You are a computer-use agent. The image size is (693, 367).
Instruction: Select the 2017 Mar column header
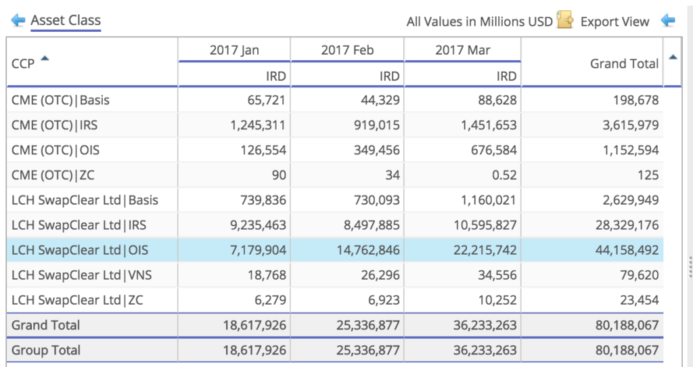click(x=462, y=50)
